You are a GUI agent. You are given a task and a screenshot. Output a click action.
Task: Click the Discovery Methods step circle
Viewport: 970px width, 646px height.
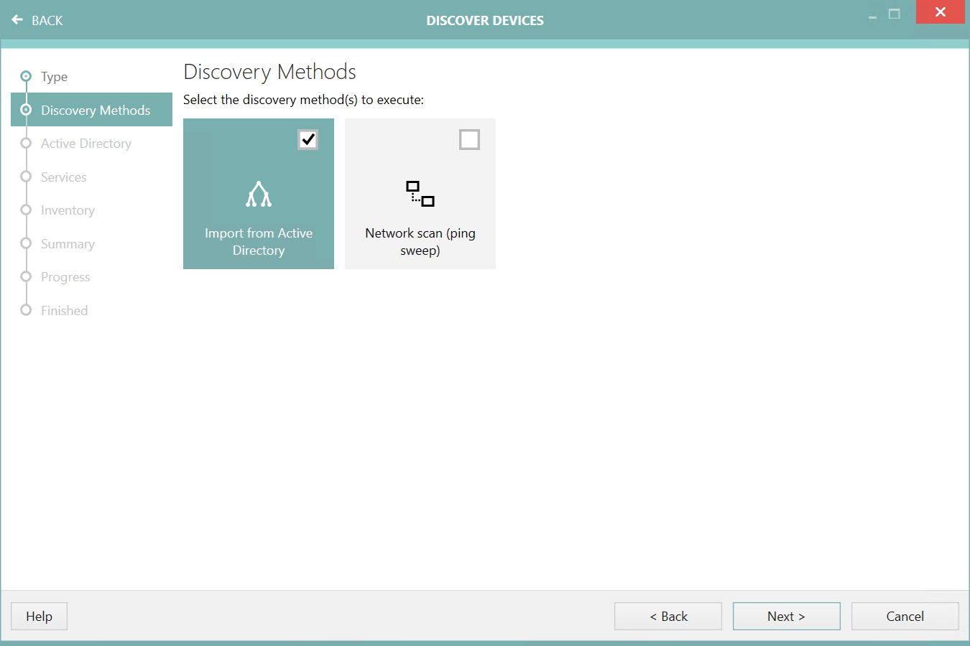point(26,109)
